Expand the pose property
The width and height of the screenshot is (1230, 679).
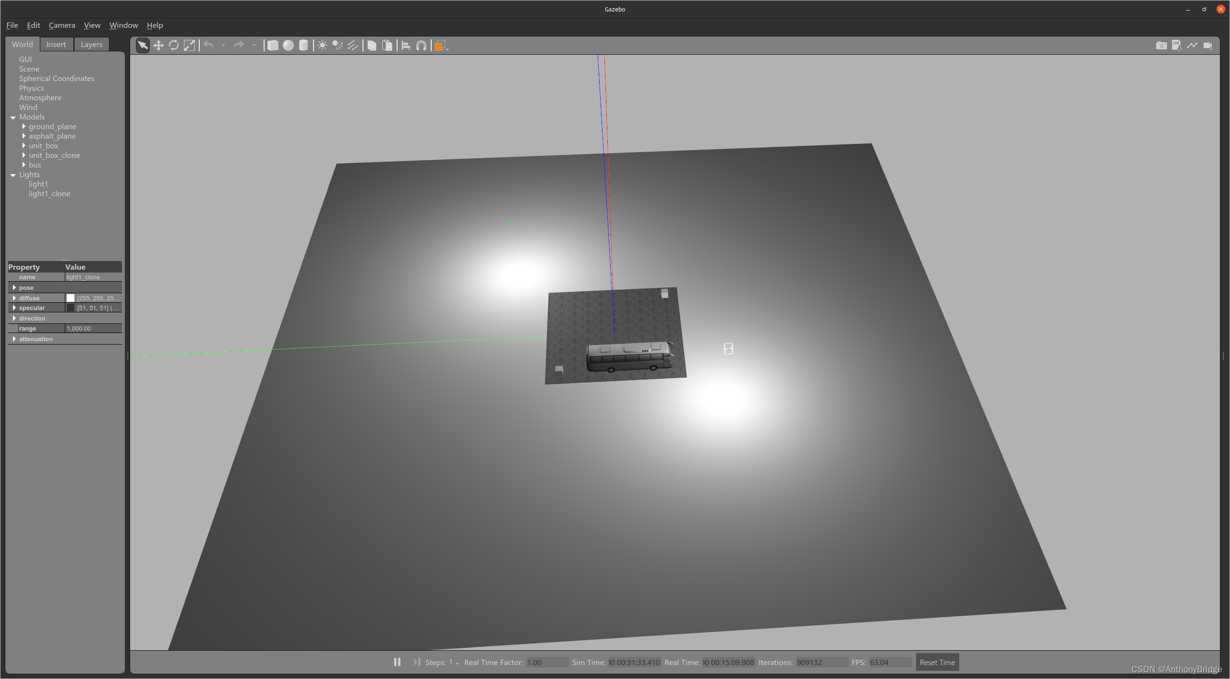click(x=14, y=287)
